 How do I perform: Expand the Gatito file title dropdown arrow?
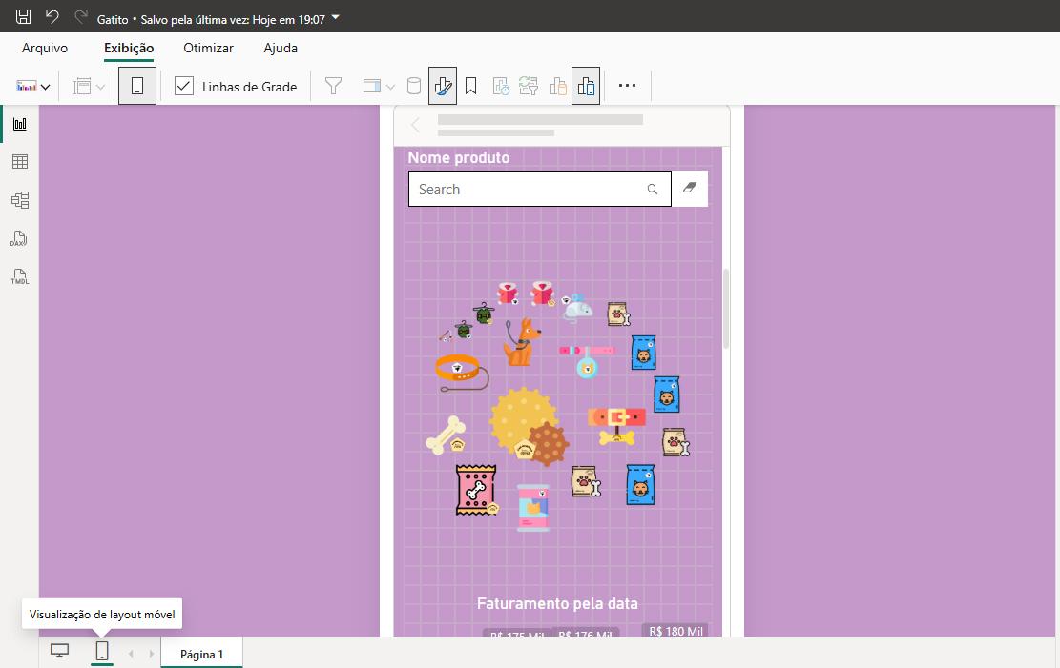(x=336, y=17)
